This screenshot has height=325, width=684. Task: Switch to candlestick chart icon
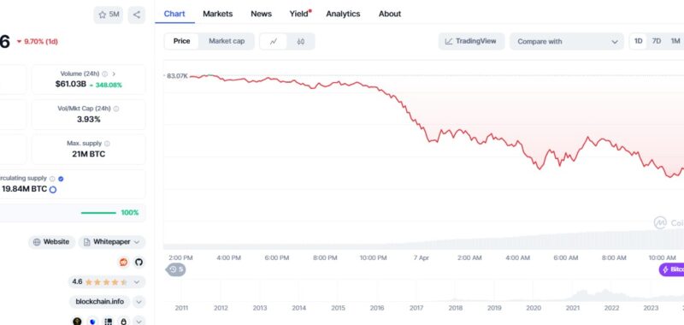[x=301, y=41]
